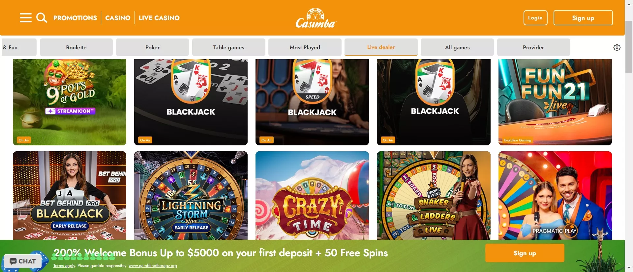633x272 pixels.
Task: Open the Lightning Storm game thumbnail
Action: point(191,195)
